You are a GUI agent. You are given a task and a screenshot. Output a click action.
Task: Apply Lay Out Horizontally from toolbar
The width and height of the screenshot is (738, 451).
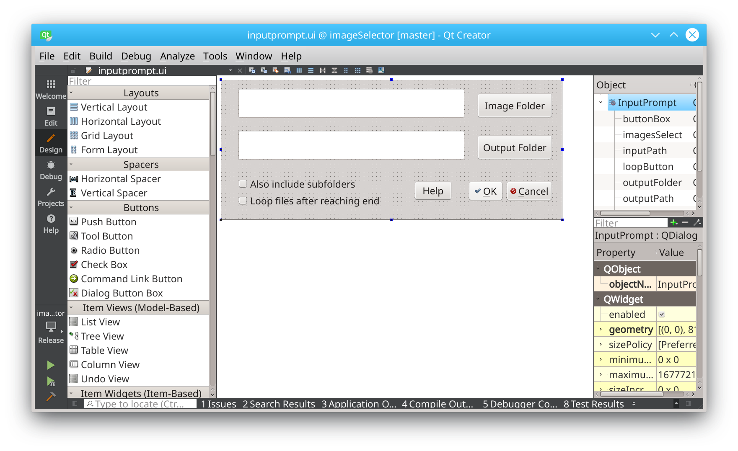point(299,70)
